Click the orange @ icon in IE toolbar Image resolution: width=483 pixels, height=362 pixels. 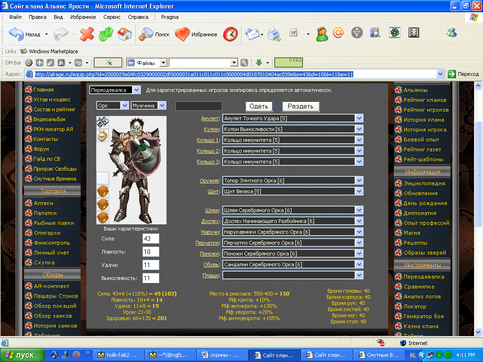(x=338, y=33)
